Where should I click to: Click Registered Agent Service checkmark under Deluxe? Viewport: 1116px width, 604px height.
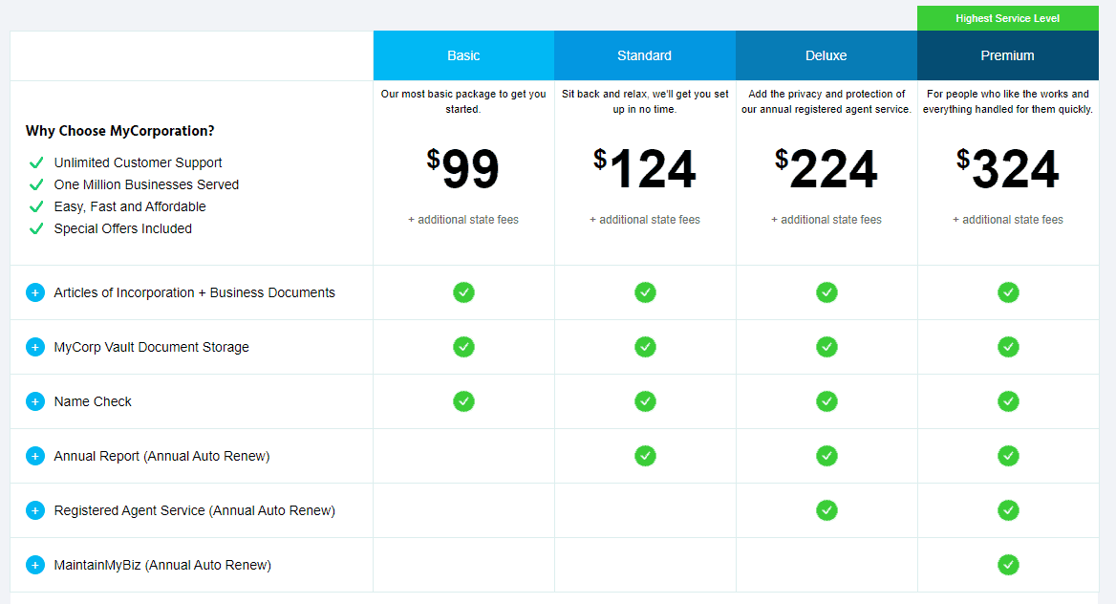pyautogui.click(x=826, y=510)
